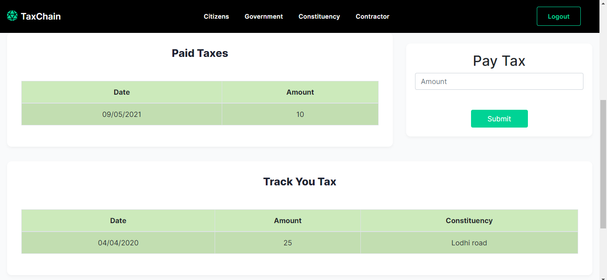This screenshot has height=280, width=607.
Task: Click the Track You Tax heading
Action: [300, 182]
